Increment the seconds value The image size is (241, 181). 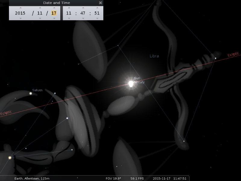tap(97, 8)
